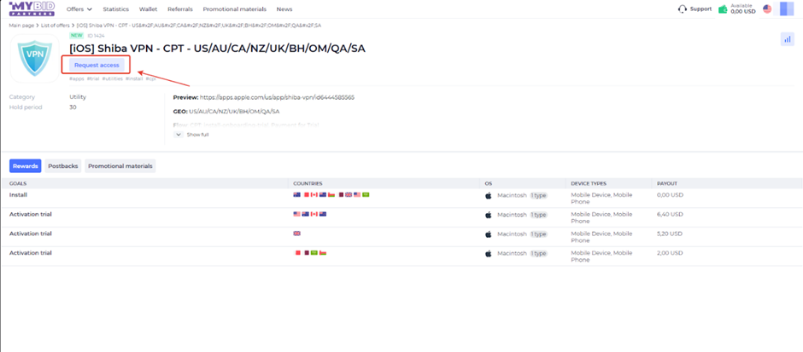Click the MyBid Partners logo
Screen dimensions: 803x352
click(32, 9)
